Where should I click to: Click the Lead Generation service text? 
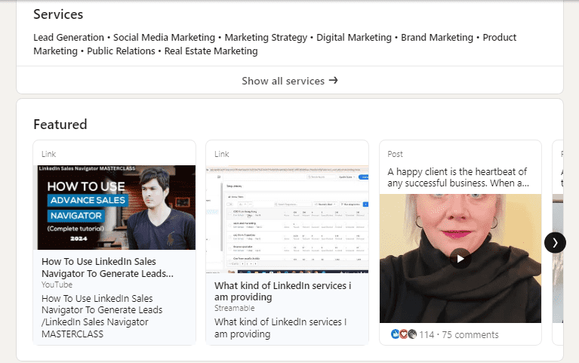point(69,37)
